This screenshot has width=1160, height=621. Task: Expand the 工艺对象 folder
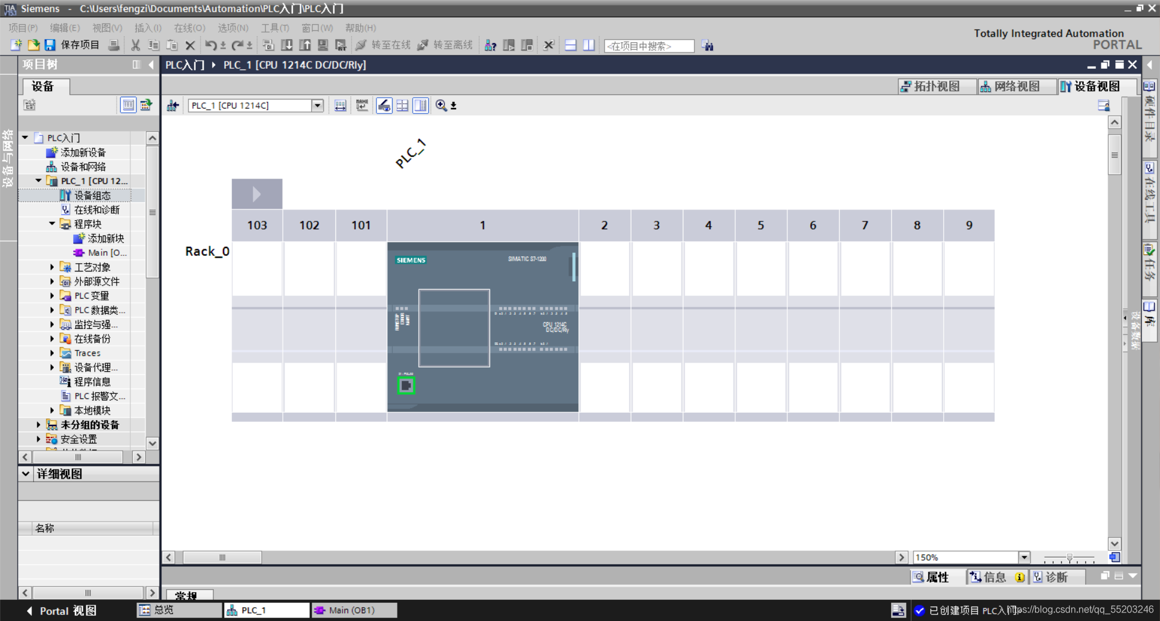coord(52,267)
